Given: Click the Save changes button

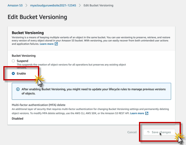Looking at the screenshot, I should 159,132.
